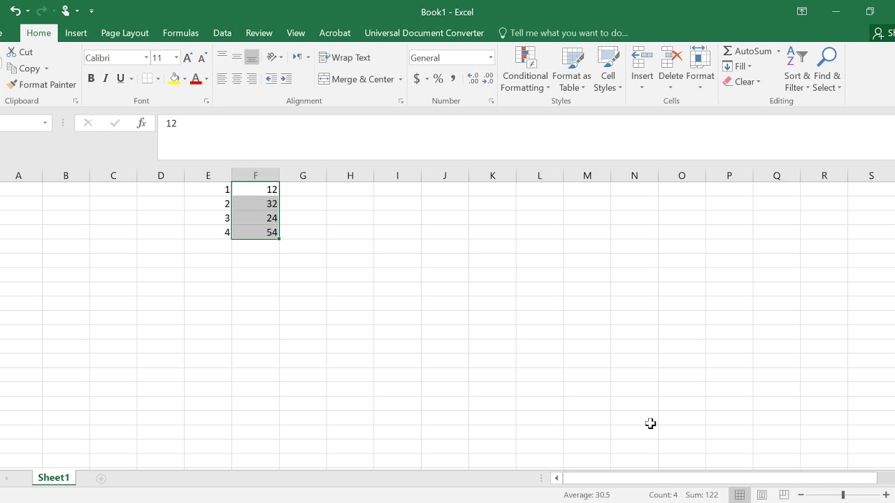Click the Insert cells icon

[x=642, y=57]
